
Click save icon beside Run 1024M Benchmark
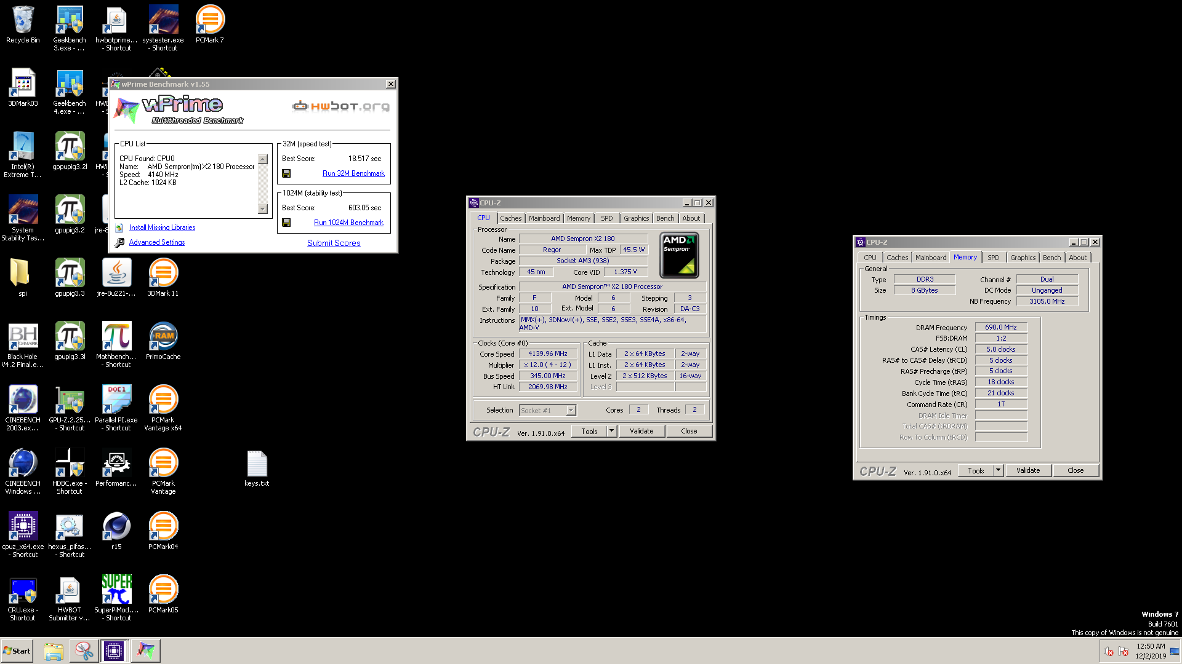pos(286,223)
